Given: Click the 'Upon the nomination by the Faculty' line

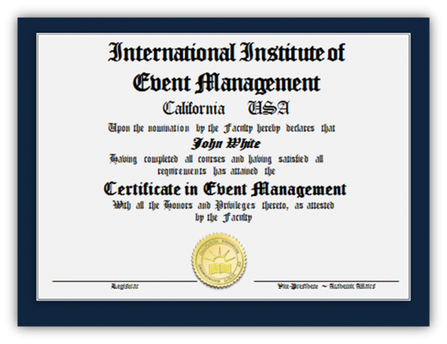Looking at the screenshot, I should click(x=221, y=129).
